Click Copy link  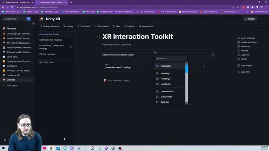(243, 72)
